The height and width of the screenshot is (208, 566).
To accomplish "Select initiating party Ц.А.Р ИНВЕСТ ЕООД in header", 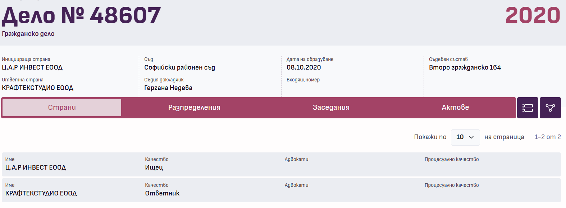I will pos(32,67).
